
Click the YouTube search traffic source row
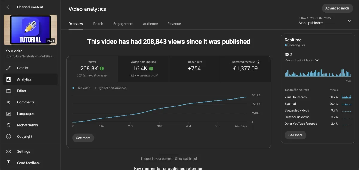[318, 97]
